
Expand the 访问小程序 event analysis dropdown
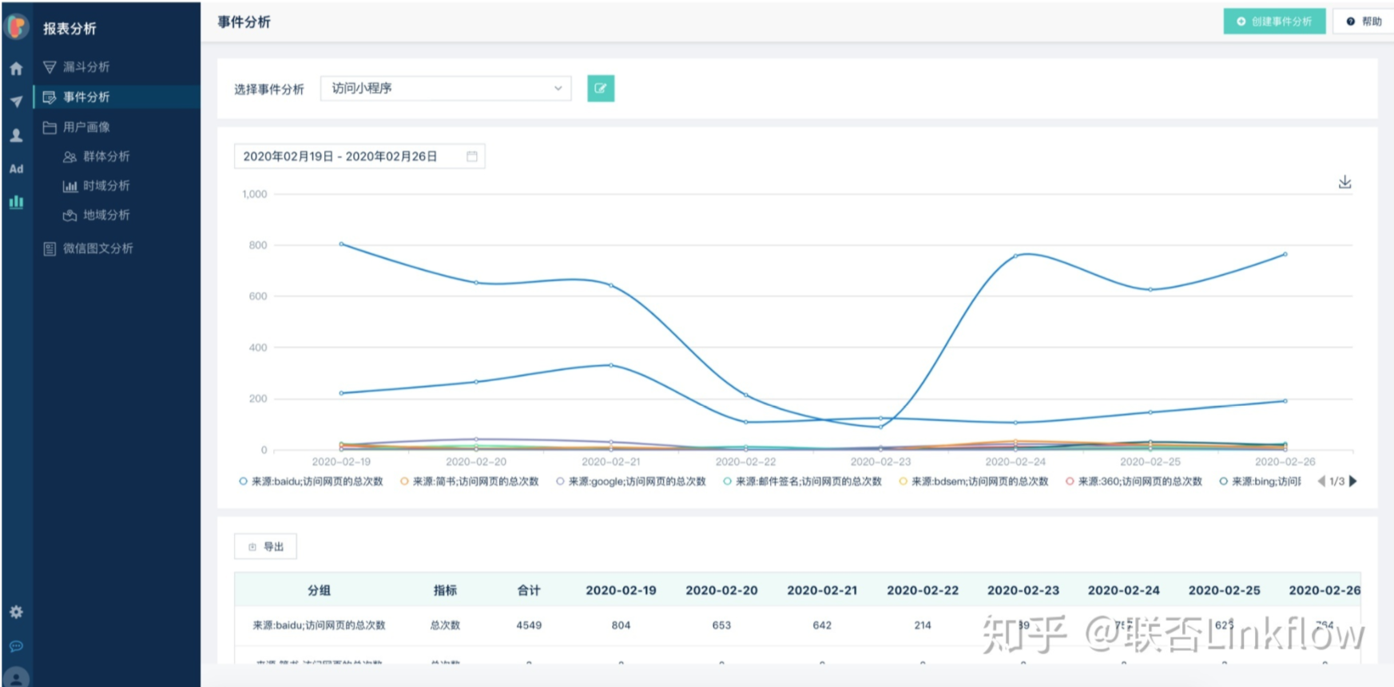(446, 88)
